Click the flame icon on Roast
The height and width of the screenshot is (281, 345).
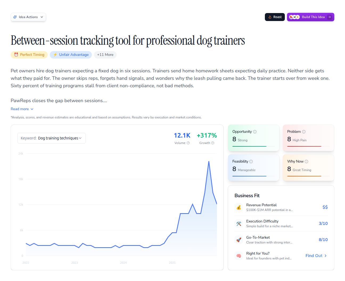point(270,17)
